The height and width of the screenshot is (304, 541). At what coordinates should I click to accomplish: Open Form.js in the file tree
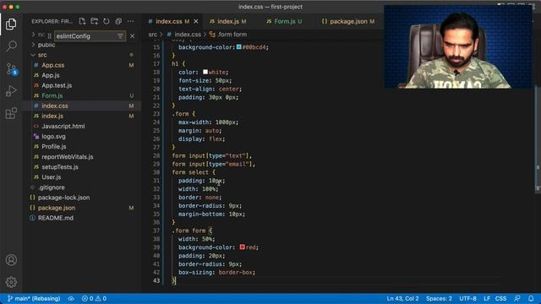52,95
